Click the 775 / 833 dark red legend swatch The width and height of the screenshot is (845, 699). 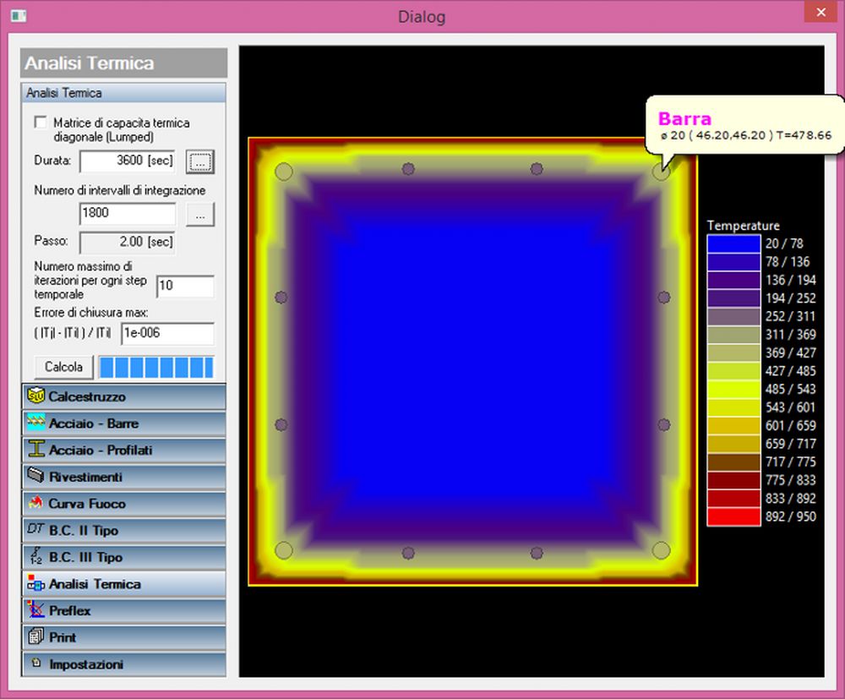733,480
